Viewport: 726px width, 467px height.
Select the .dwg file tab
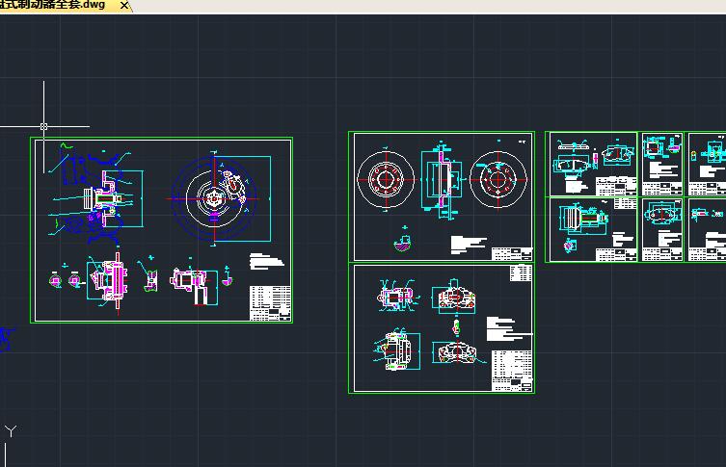(x=65, y=6)
